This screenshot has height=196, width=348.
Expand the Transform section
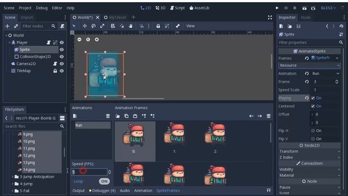click(309, 151)
